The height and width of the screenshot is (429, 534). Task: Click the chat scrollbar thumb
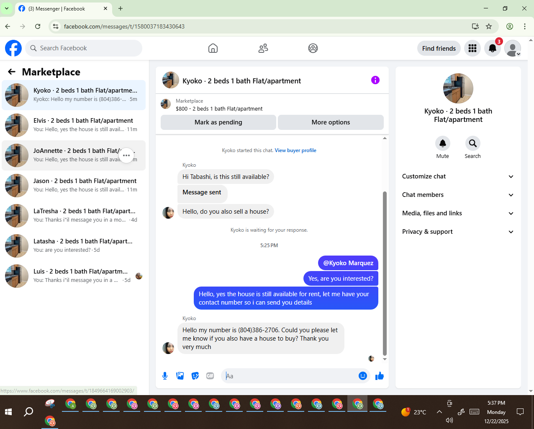click(x=385, y=273)
